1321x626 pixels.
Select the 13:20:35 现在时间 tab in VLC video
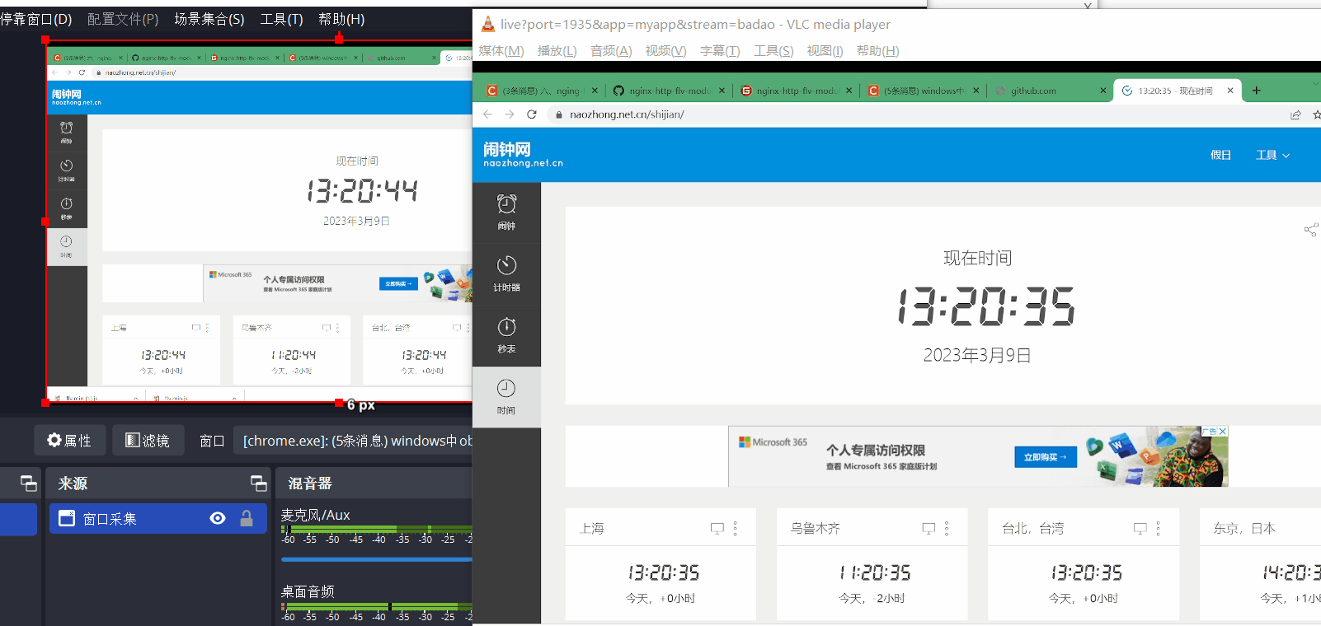pyautogui.click(x=1176, y=91)
